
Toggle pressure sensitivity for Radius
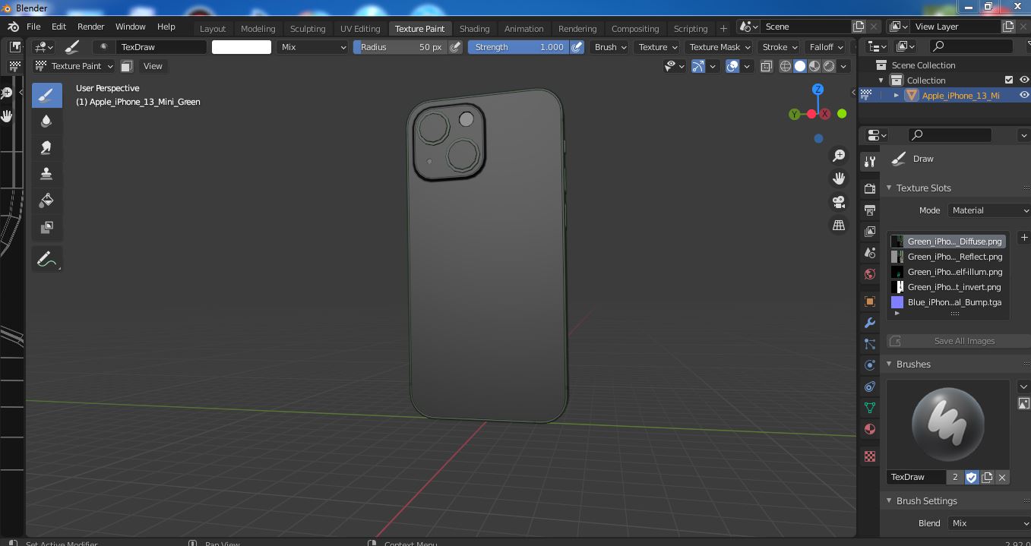pyautogui.click(x=455, y=47)
